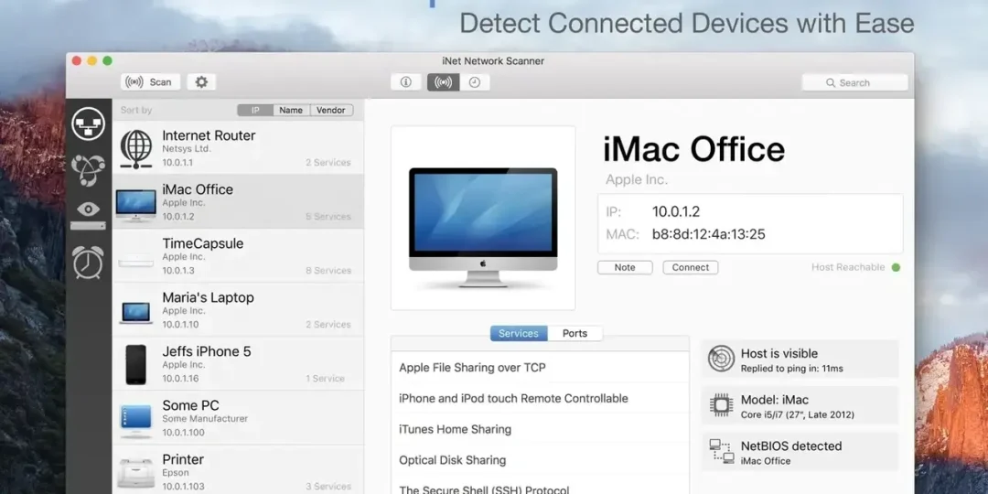
Task: Click 10.0.1.100 address under Some PC
Action: (183, 433)
